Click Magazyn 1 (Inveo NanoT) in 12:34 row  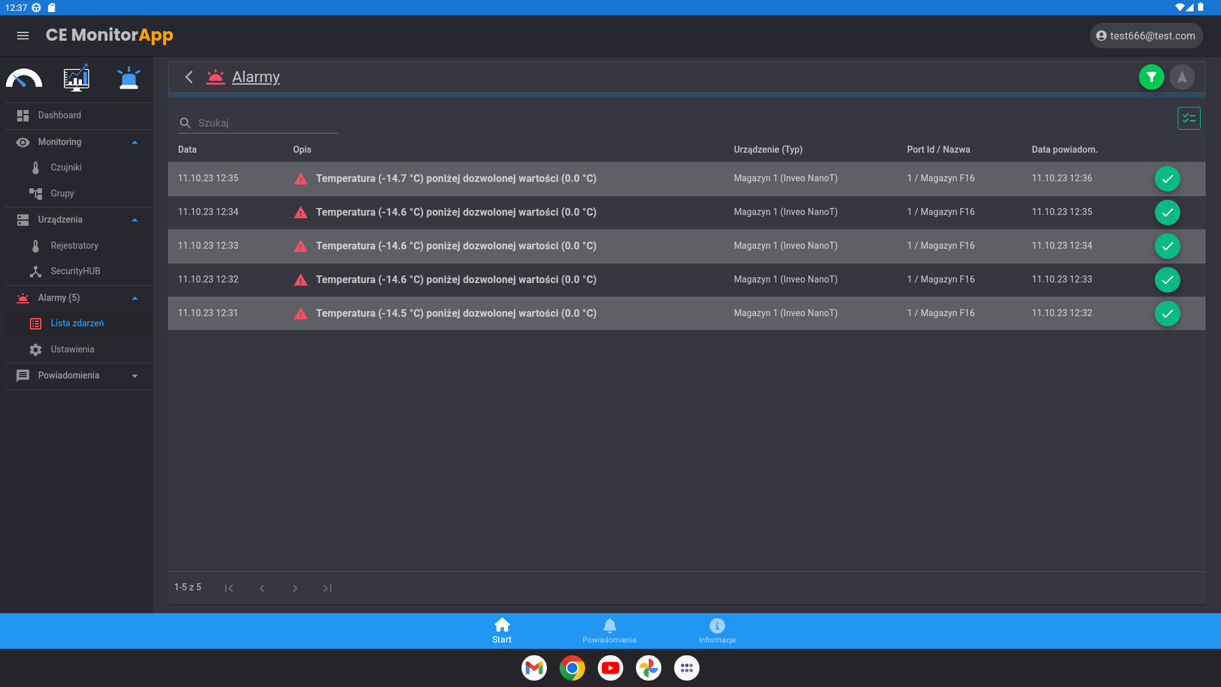[x=785, y=212]
